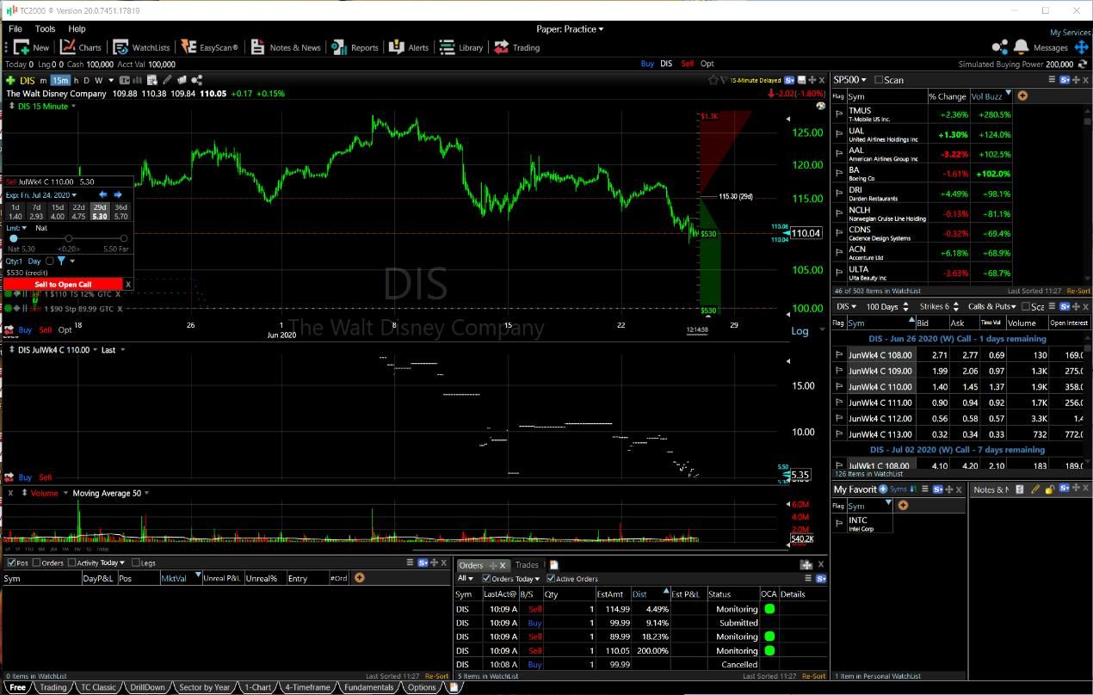
Task: Open the Paper: Practice account dropdown
Action: click(570, 29)
